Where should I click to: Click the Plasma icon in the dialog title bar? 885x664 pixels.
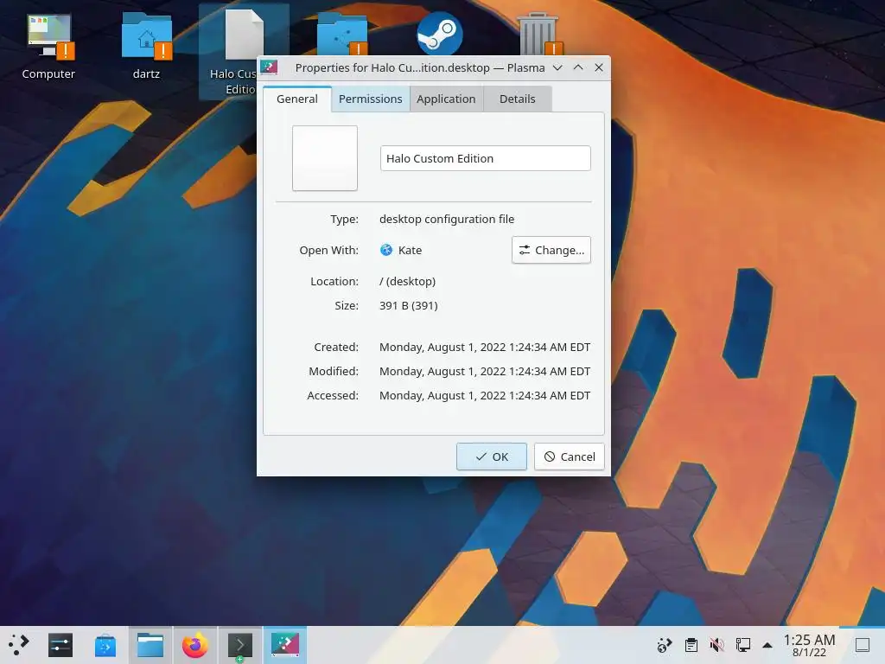[x=270, y=67]
